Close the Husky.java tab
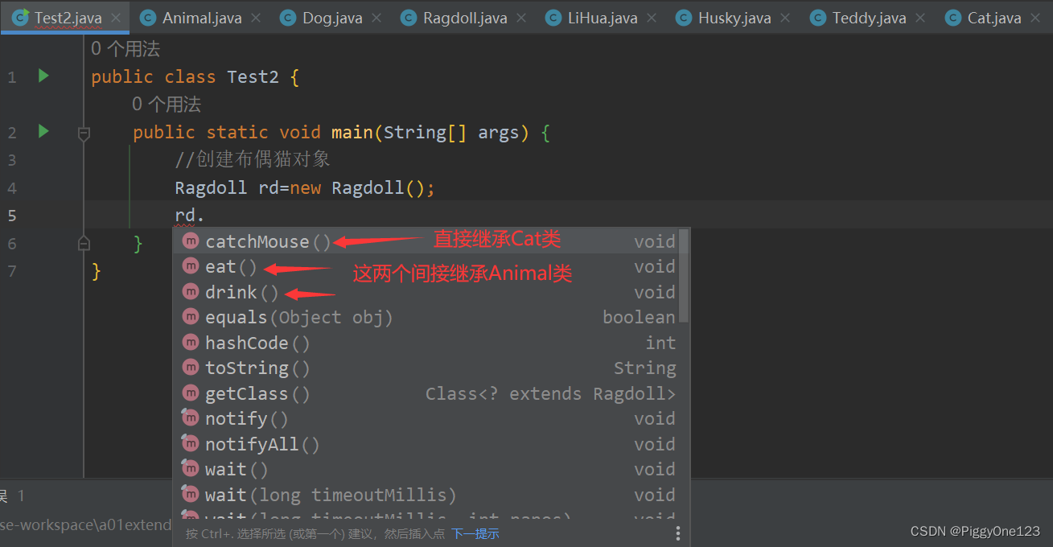 pos(785,18)
